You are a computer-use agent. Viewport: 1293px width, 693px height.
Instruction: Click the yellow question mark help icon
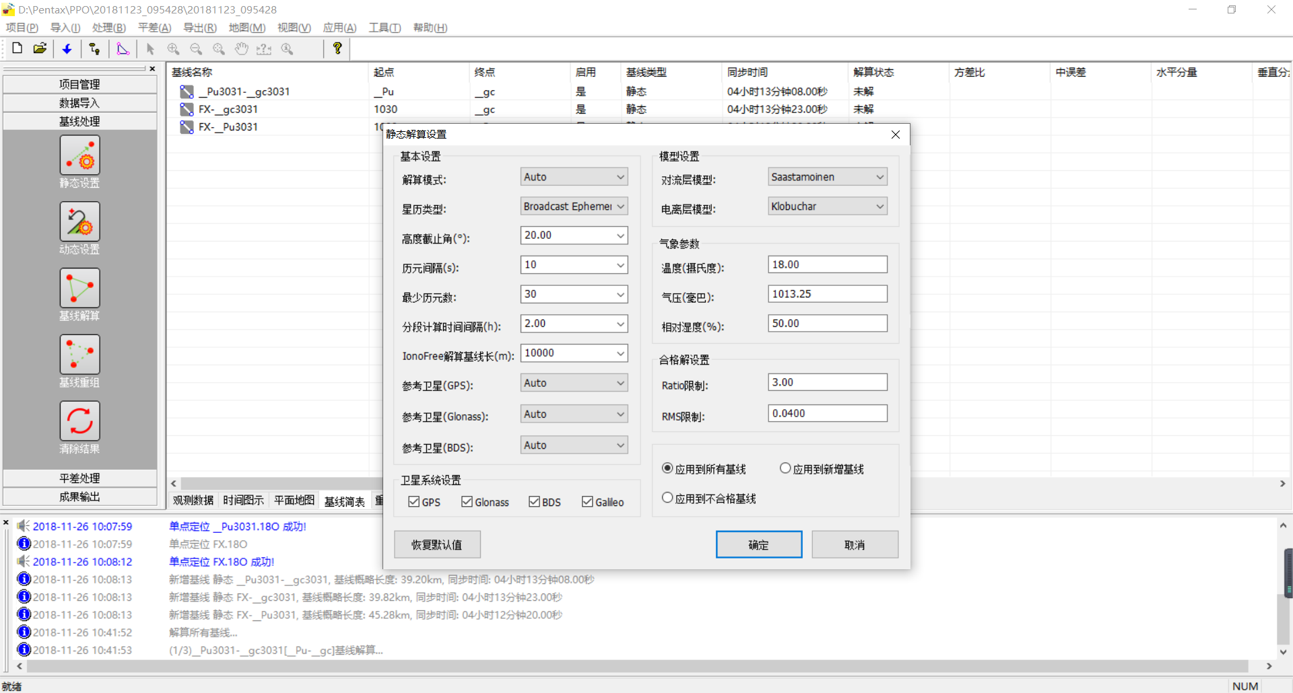pyautogui.click(x=337, y=48)
